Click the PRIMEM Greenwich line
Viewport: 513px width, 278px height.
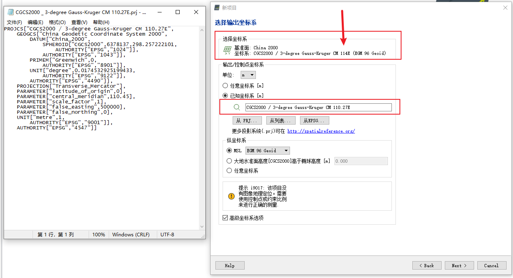[63, 60]
